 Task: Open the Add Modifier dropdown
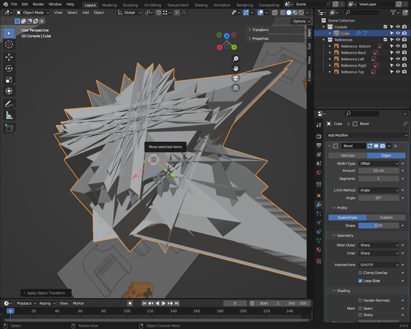(x=367, y=135)
